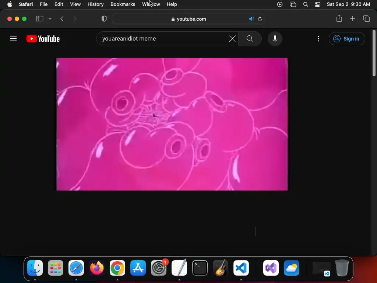Clear the search text with X

pyautogui.click(x=232, y=38)
